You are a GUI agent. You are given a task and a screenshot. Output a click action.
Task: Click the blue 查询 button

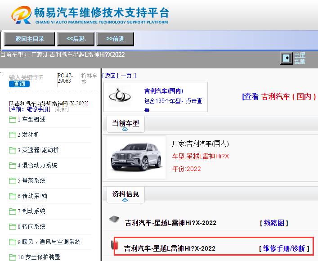pos(19,84)
